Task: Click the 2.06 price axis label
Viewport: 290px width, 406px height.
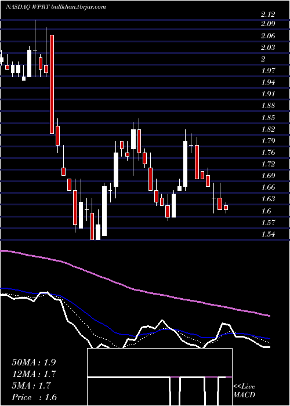Action: [268, 36]
